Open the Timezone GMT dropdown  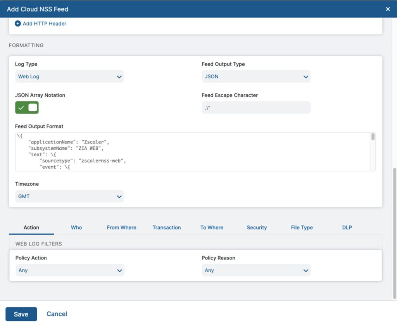click(x=70, y=196)
